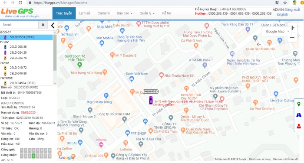This screenshot has height=163, width=304.
Task: Focus the ferroli search field
Action: pos(20,25)
